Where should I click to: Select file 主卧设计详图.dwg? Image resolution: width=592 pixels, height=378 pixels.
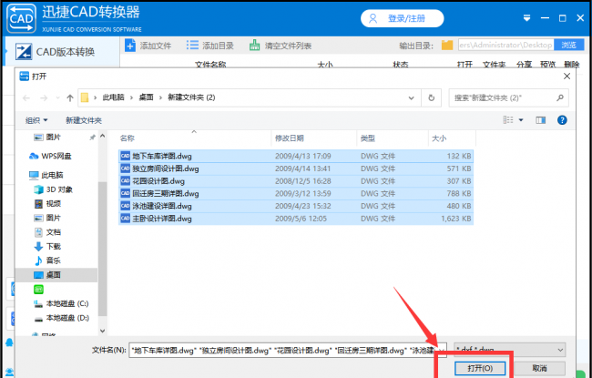(296, 219)
